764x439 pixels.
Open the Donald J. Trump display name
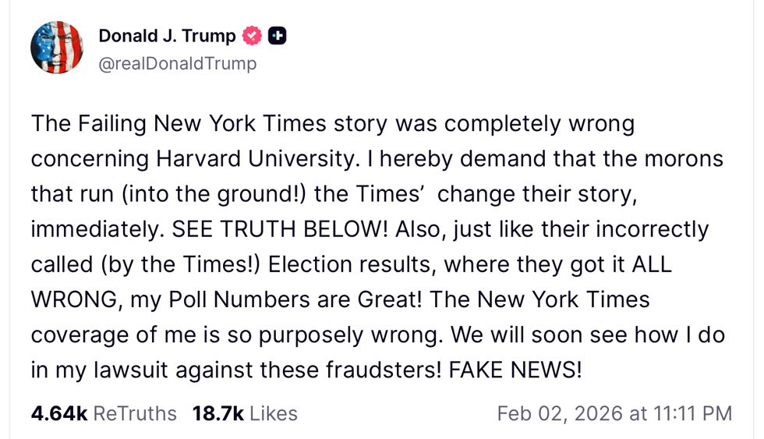(x=167, y=36)
